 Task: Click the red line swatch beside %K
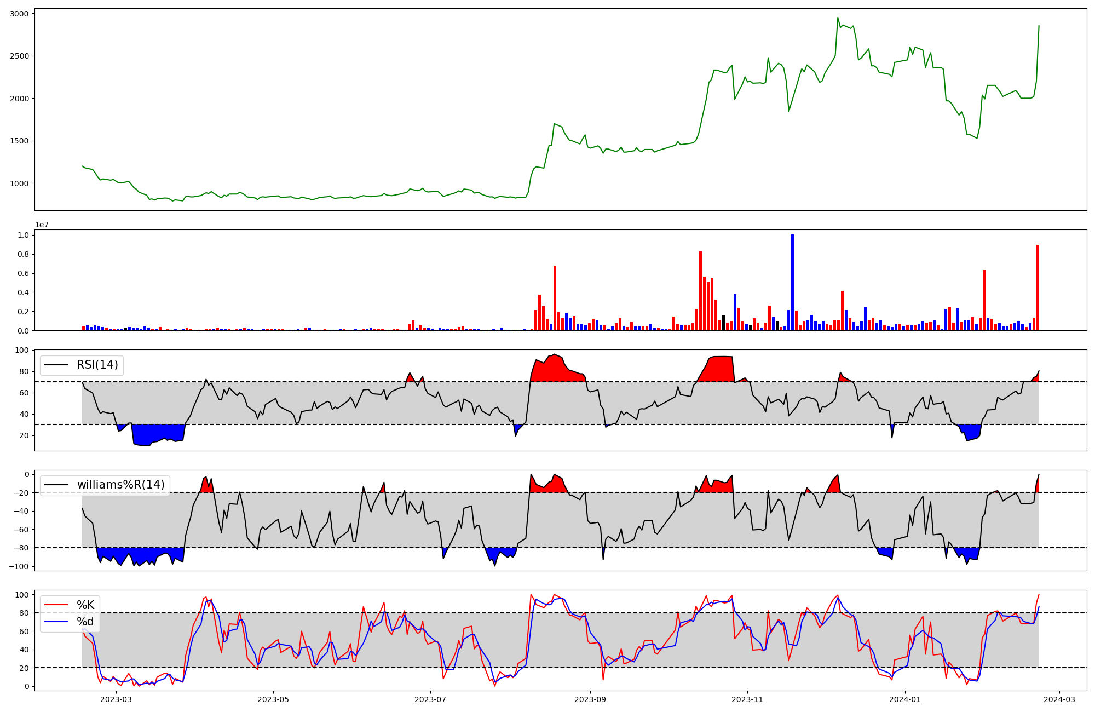(56, 605)
